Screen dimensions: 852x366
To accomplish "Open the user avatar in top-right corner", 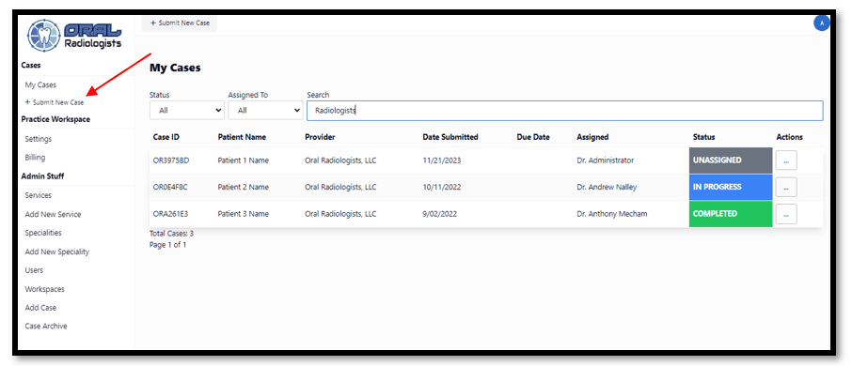I will [x=821, y=23].
